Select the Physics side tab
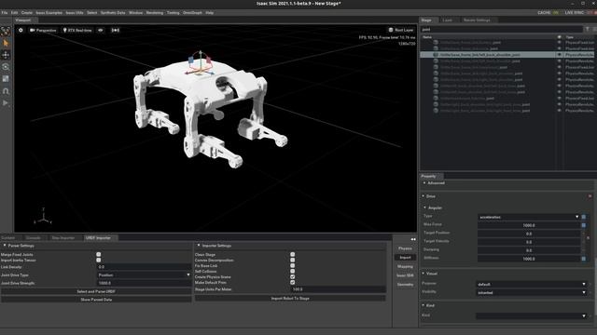This screenshot has height=335, width=597. [x=405, y=248]
